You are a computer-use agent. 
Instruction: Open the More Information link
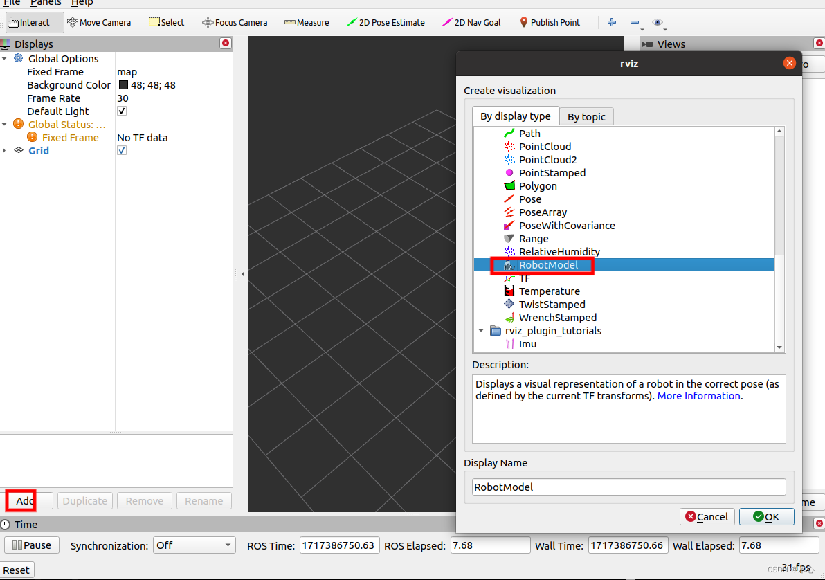tap(699, 396)
